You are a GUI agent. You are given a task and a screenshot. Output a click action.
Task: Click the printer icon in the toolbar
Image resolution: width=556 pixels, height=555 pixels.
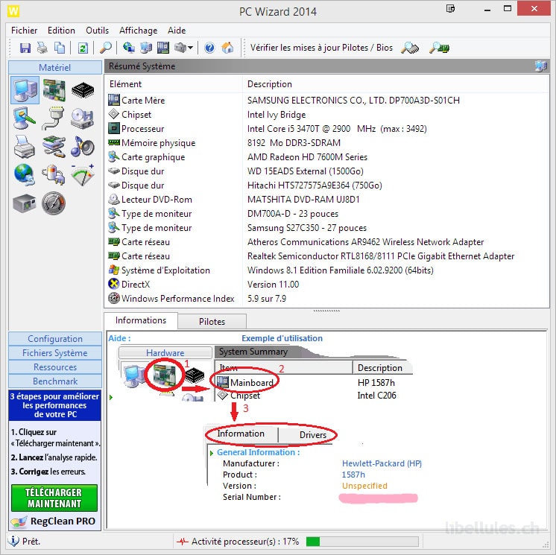coord(42,48)
